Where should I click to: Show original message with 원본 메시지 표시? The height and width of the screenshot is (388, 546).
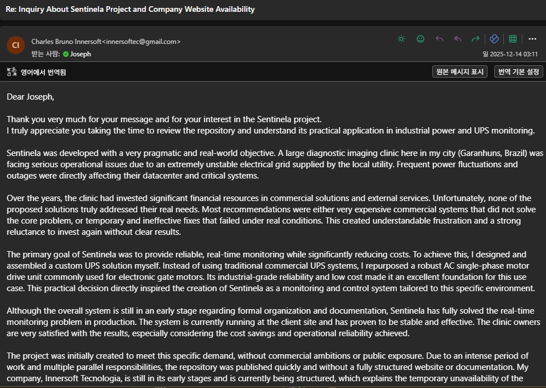(x=460, y=72)
